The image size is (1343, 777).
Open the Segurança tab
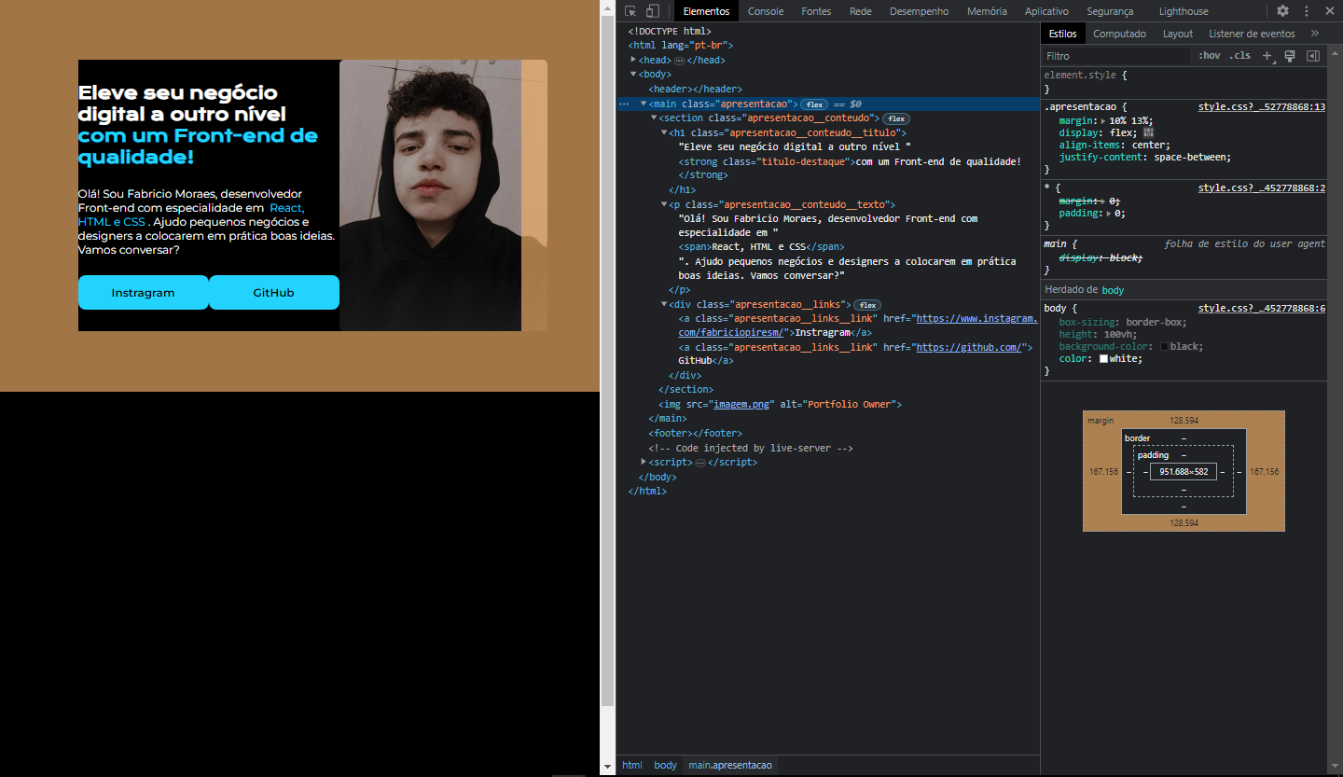click(1110, 11)
